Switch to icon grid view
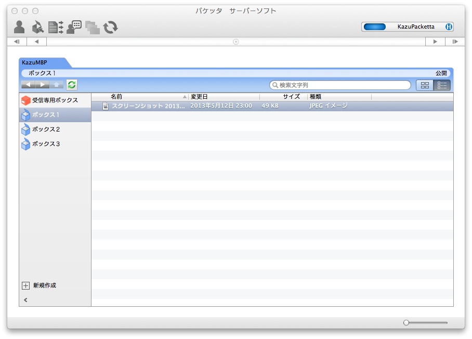The width and height of the screenshot is (472, 339). click(425, 85)
